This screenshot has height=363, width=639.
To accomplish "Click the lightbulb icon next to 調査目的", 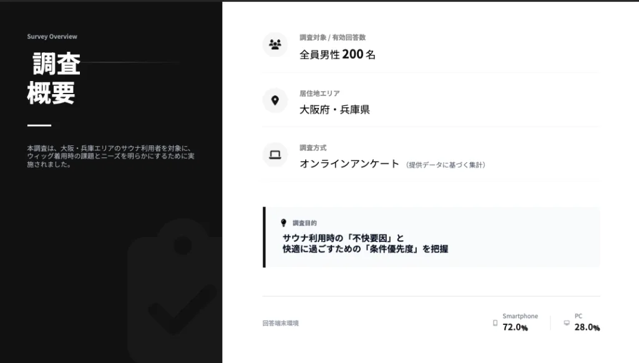I will [x=284, y=223].
